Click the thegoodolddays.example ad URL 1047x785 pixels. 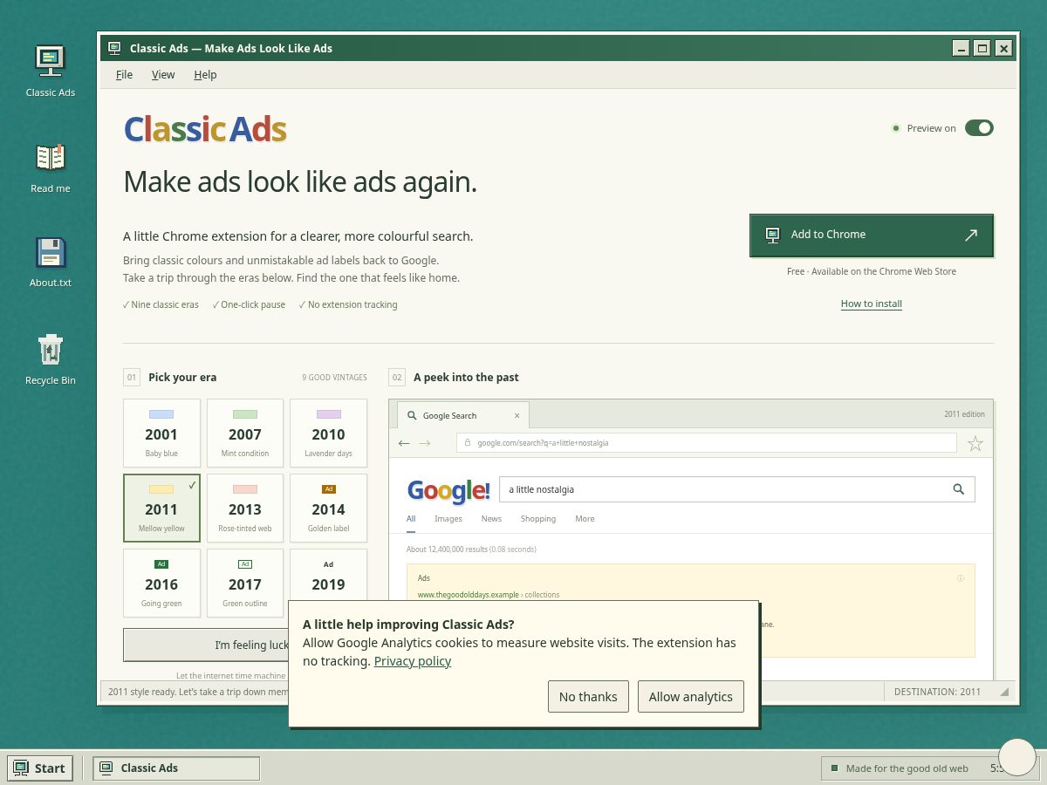coord(469,595)
